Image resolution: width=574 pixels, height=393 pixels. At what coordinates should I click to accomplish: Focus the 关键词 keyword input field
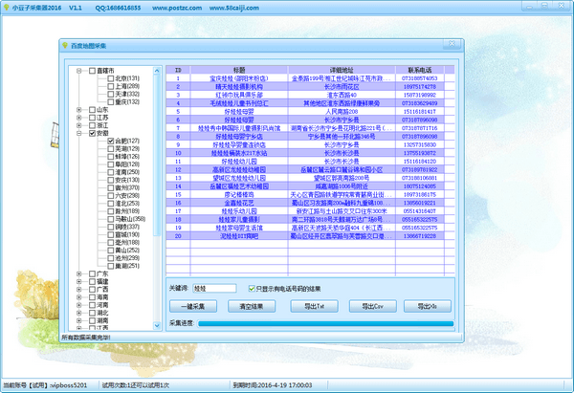[213, 287]
